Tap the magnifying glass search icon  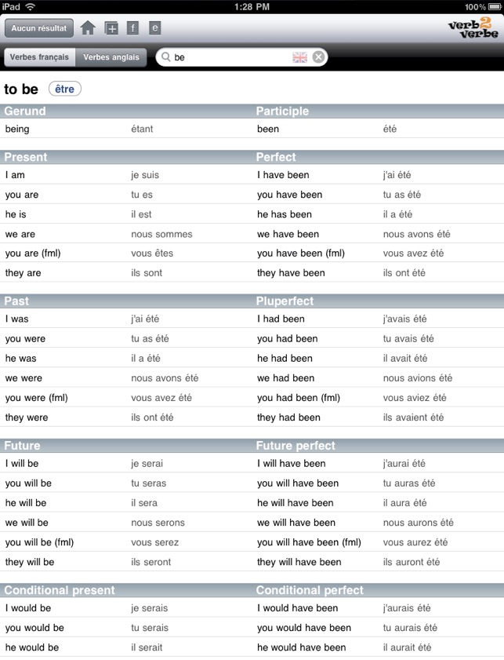pos(166,57)
